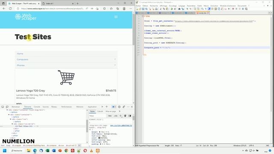Click the Styles filter input
Viewport: 274px width, 154px height.
click(x=98, y=116)
